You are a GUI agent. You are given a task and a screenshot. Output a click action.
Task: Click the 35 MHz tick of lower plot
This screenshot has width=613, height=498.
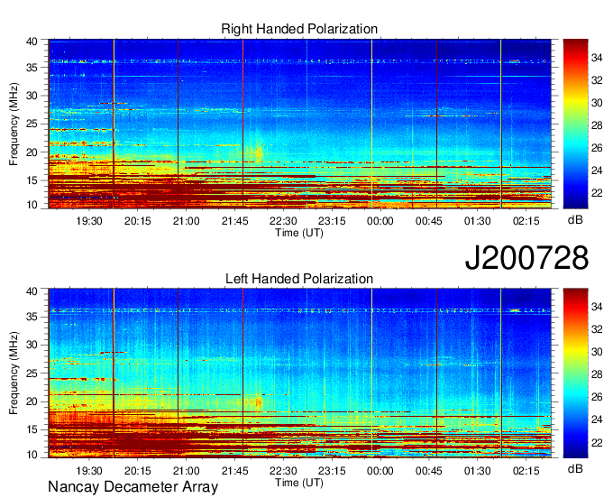[x=32, y=317]
